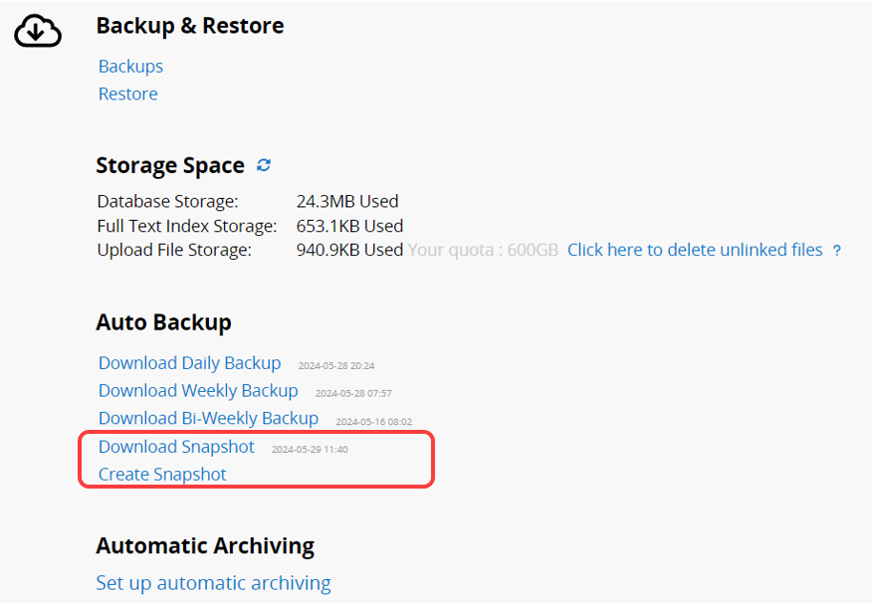The width and height of the screenshot is (872, 605).
Task: Set up automatic archiving
Action: 213,583
